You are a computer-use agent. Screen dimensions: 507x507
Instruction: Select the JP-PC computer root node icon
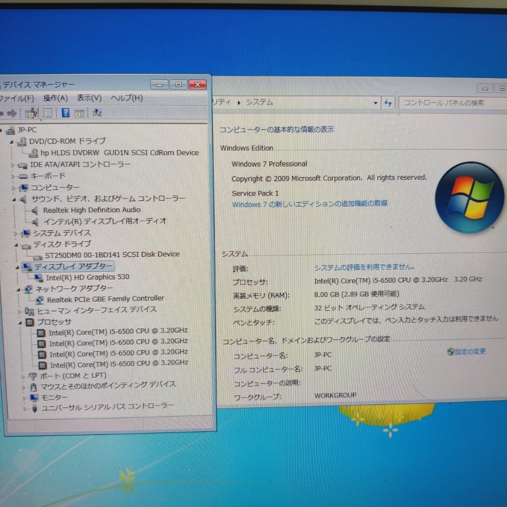click(11, 130)
